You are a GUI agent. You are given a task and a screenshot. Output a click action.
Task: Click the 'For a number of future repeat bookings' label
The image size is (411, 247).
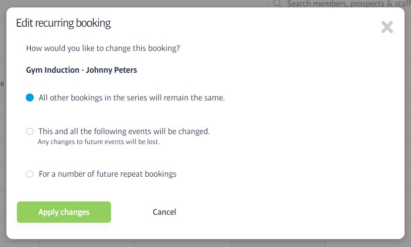108,174
